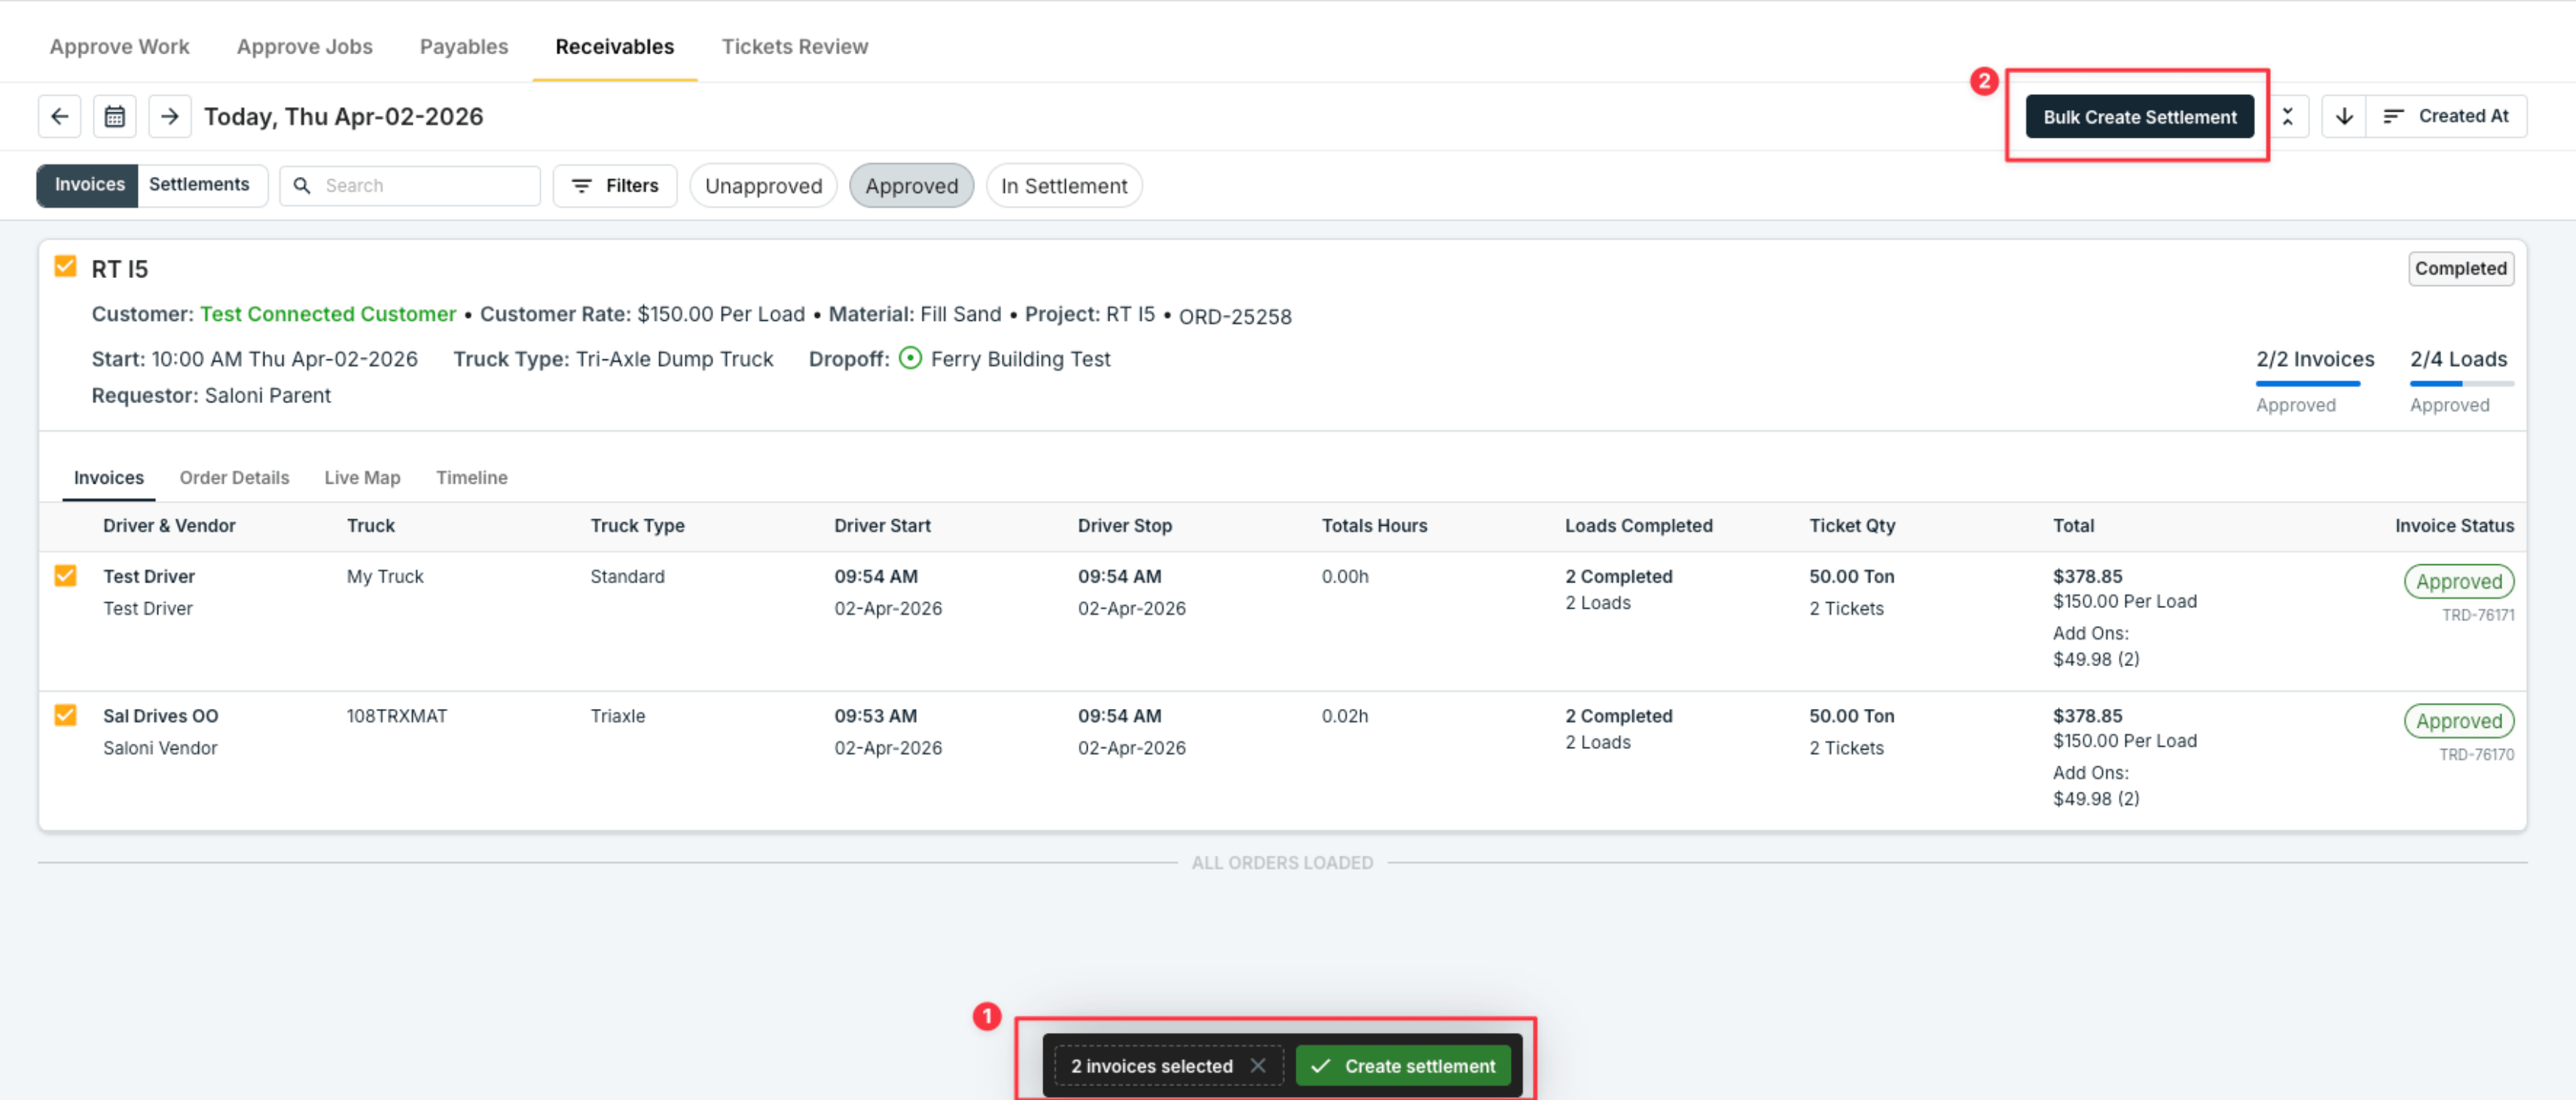
Task: Click the RT I5 order title
Action: (119, 268)
